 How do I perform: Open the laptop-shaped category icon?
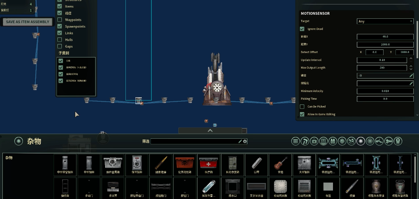(x=323, y=141)
